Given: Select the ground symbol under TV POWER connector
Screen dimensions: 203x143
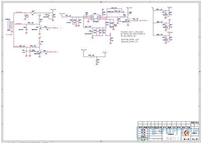Looking at the screenshot, I should (12, 31).
